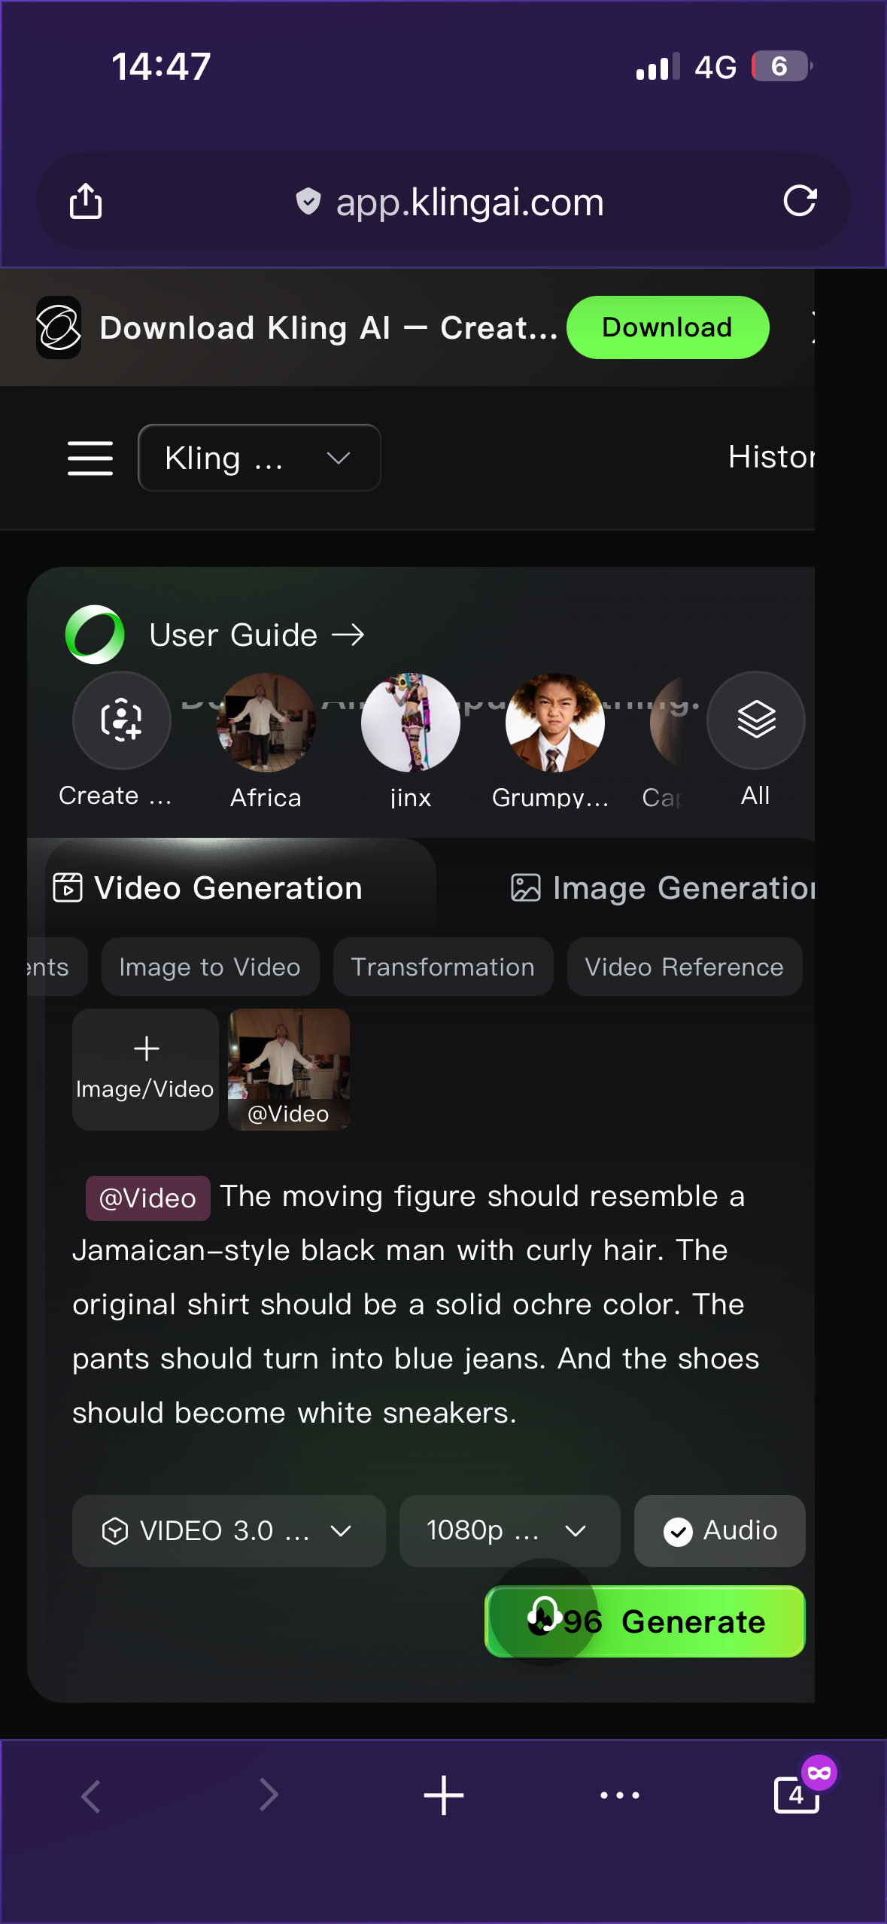887x1924 pixels.
Task: Open the browser tabs counter icon
Action: tap(796, 1795)
